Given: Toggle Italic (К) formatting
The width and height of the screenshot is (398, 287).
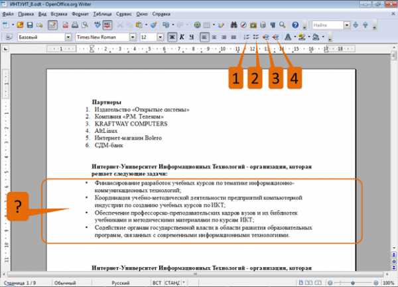Looking at the screenshot, I should pos(182,37).
